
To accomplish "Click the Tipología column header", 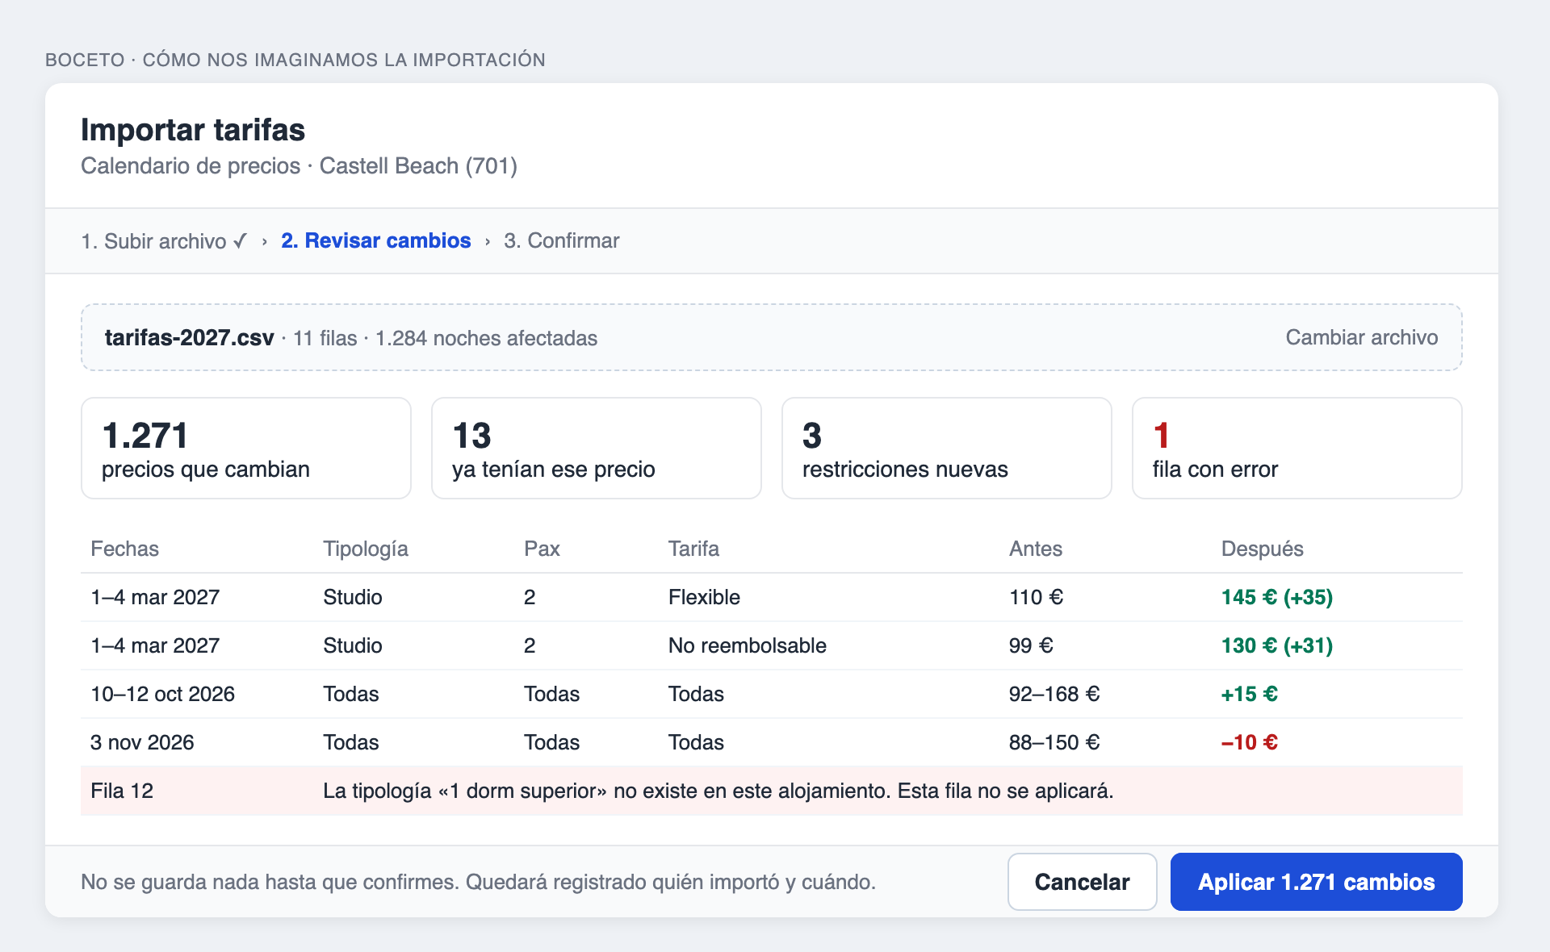I will tap(366, 549).
